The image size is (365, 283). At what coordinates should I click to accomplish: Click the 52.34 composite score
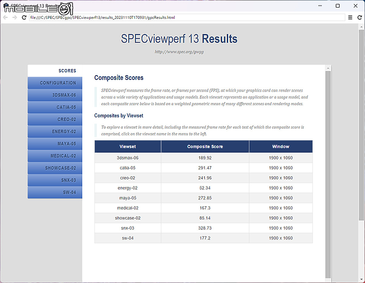coord(205,187)
